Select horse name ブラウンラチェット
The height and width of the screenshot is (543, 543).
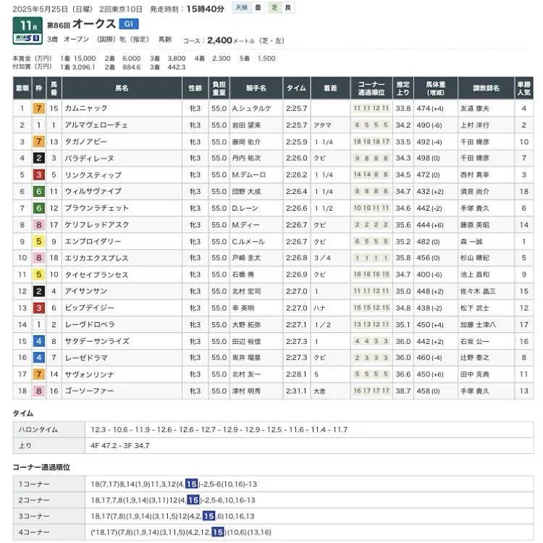point(96,208)
